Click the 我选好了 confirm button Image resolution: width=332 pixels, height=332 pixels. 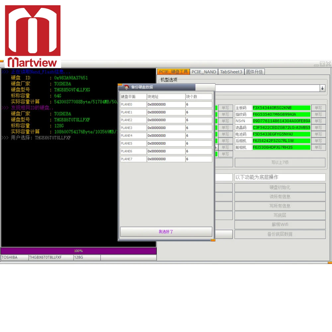click(166, 232)
